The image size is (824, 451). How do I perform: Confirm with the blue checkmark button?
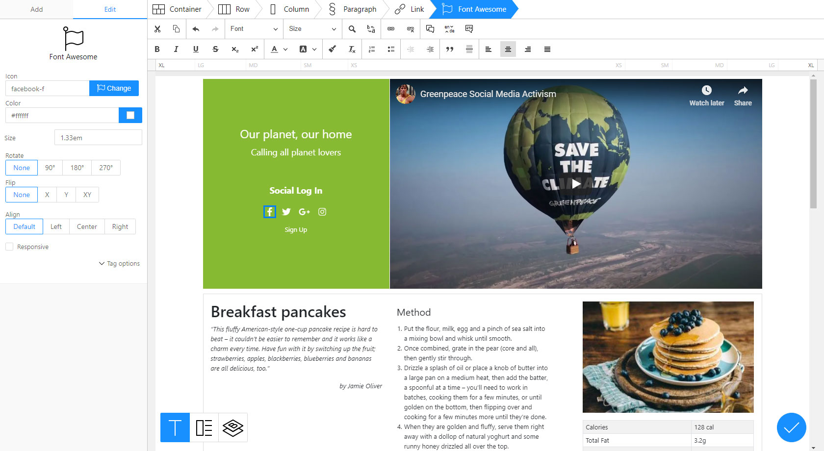pos(792,427)
